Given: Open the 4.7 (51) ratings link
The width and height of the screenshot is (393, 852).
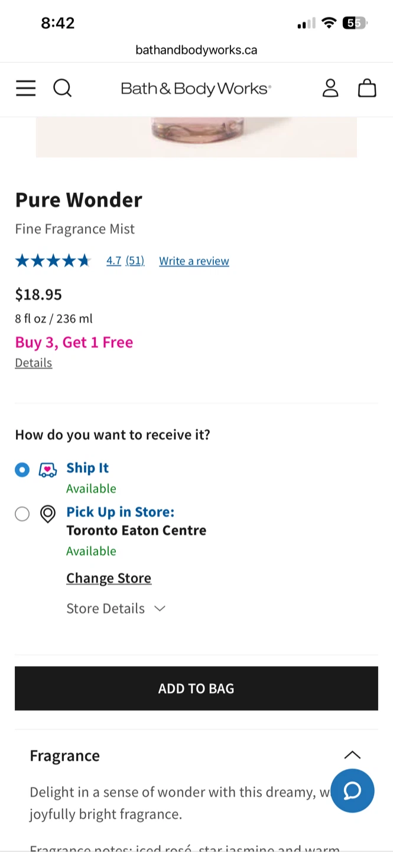Looking at the screenshot, I should pos(125,261).
